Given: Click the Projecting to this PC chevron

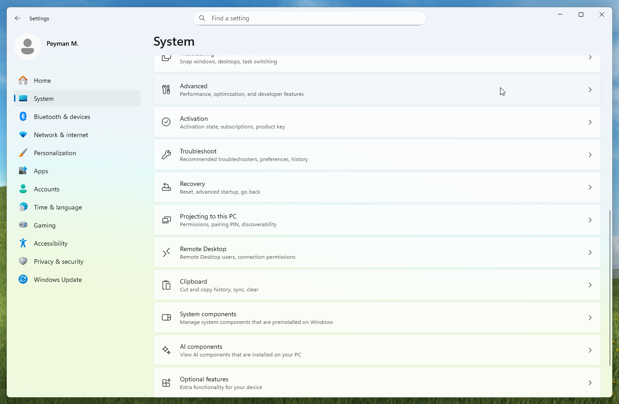Looking at the screenshot, I should [590, 220].
